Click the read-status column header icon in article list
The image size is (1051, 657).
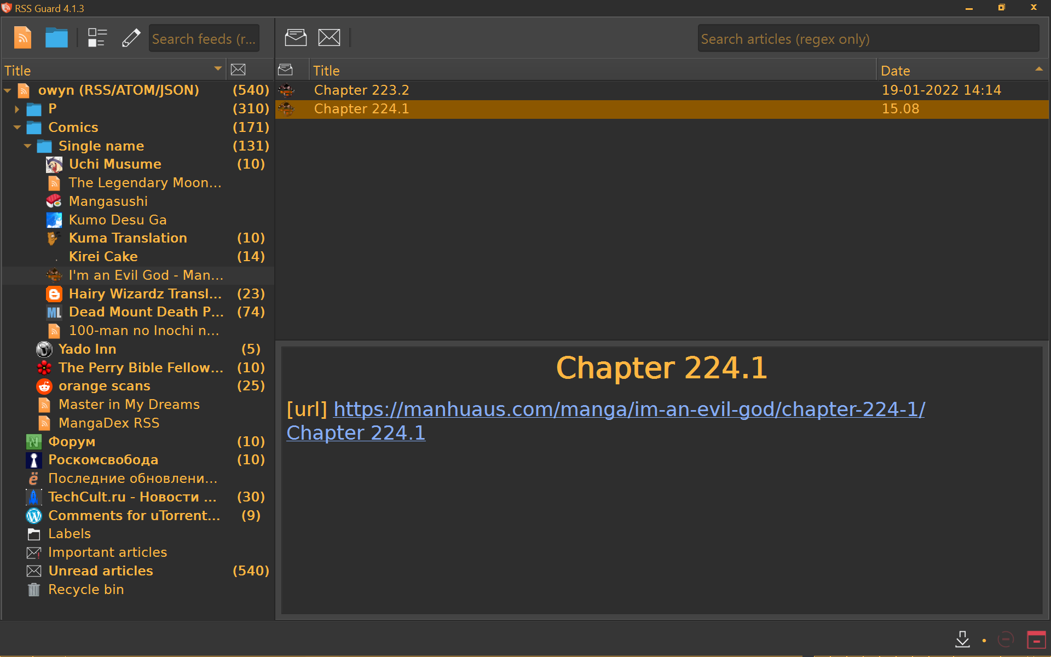click(x=285, y=70)
